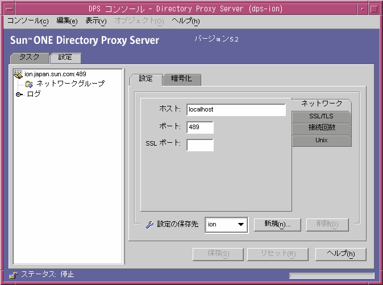Image resolution: width=383 pixels, height=285 pixels.
Task: Switch to the Unix side tab
Action: point(322,141)
